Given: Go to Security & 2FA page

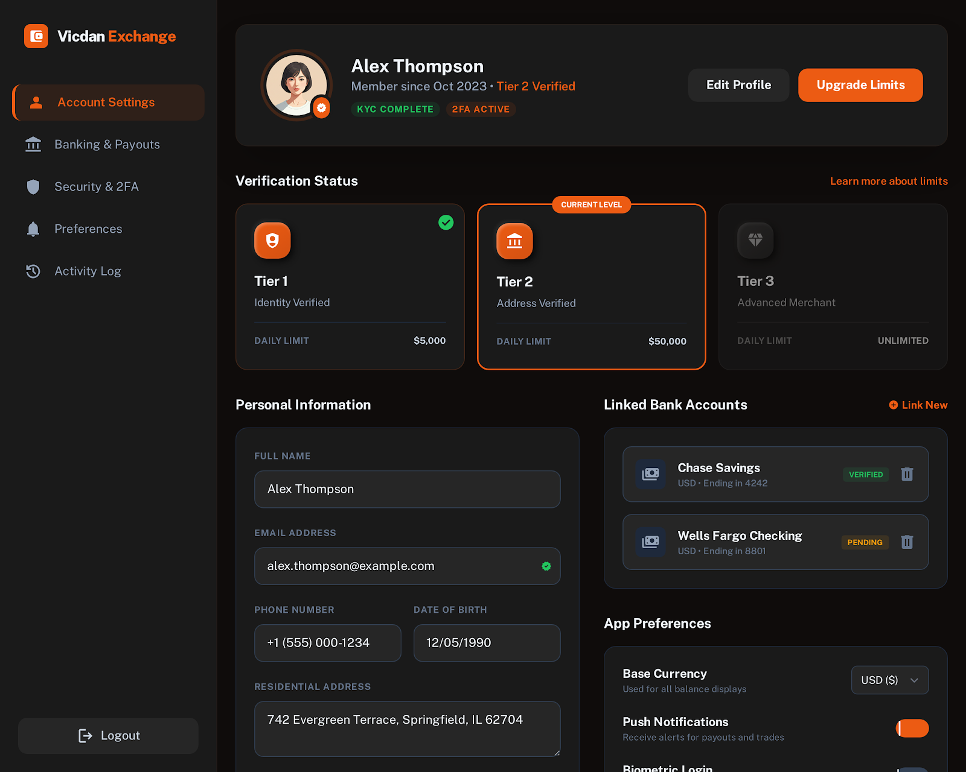Looking at the screenshot, I should (97, 187).
